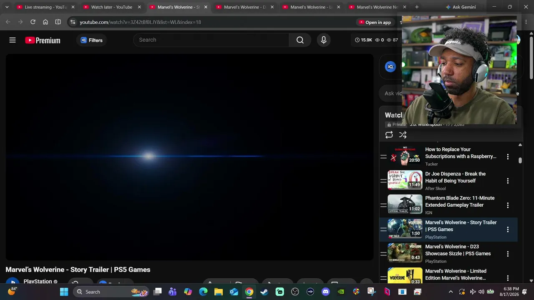Open the vidIQ Filters button

tap(91, 40)
